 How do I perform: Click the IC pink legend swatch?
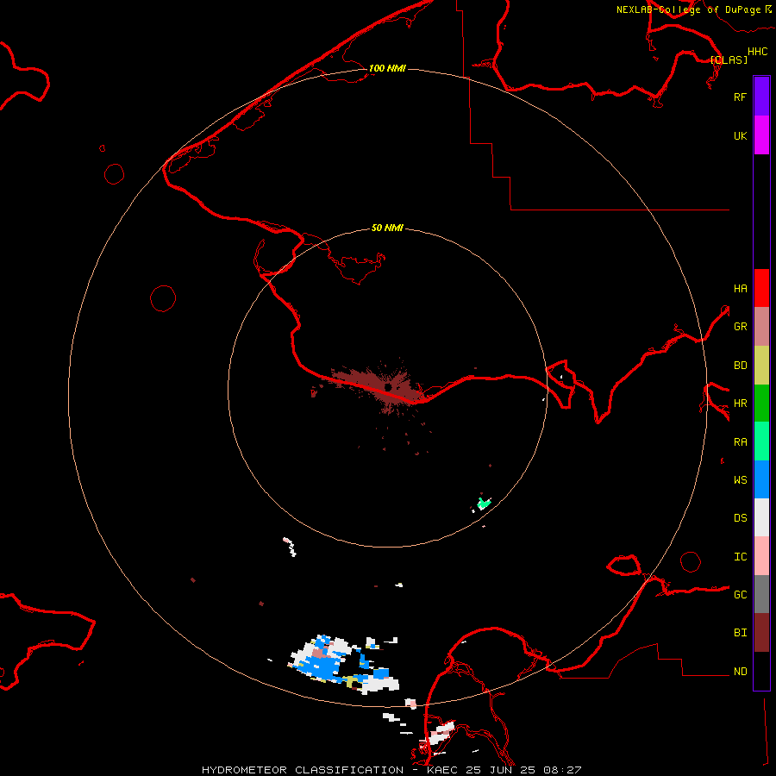(761, 556)
